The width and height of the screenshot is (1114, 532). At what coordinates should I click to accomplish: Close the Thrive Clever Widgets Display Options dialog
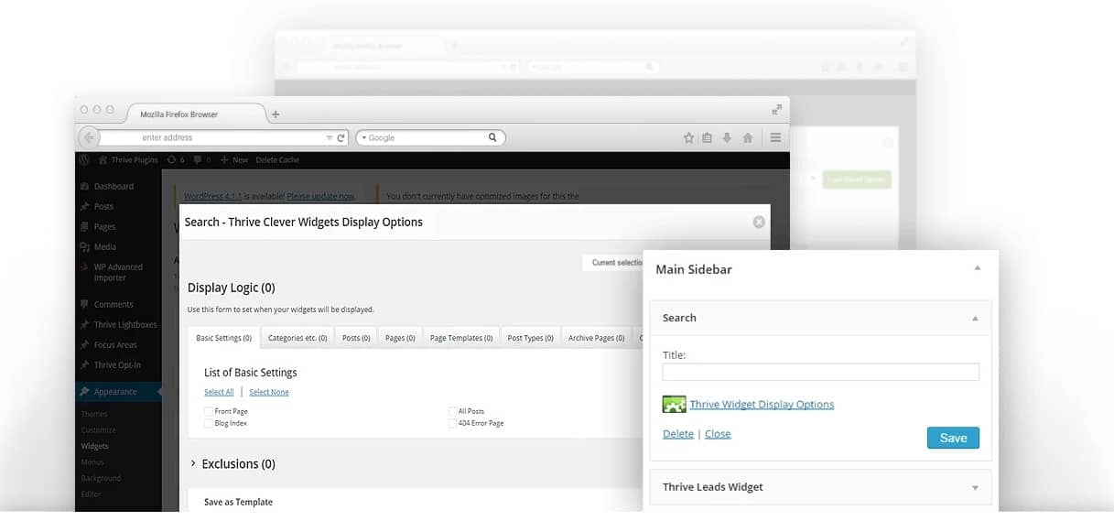[x=759, y=222]
